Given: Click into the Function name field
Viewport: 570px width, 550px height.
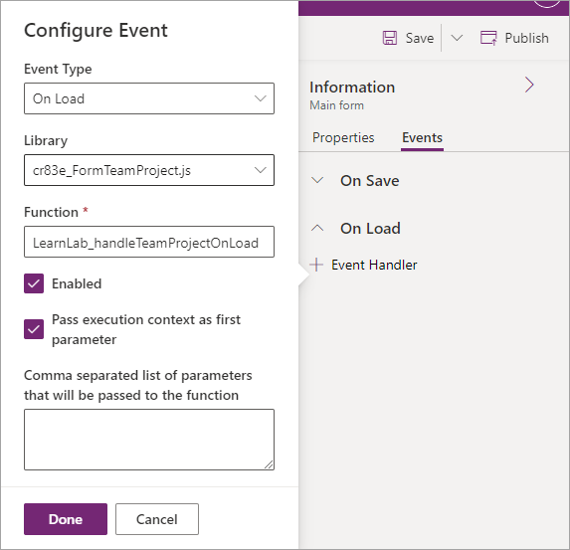Looking at the screenshot, I should pyautogui.click(x=149, y=242).
